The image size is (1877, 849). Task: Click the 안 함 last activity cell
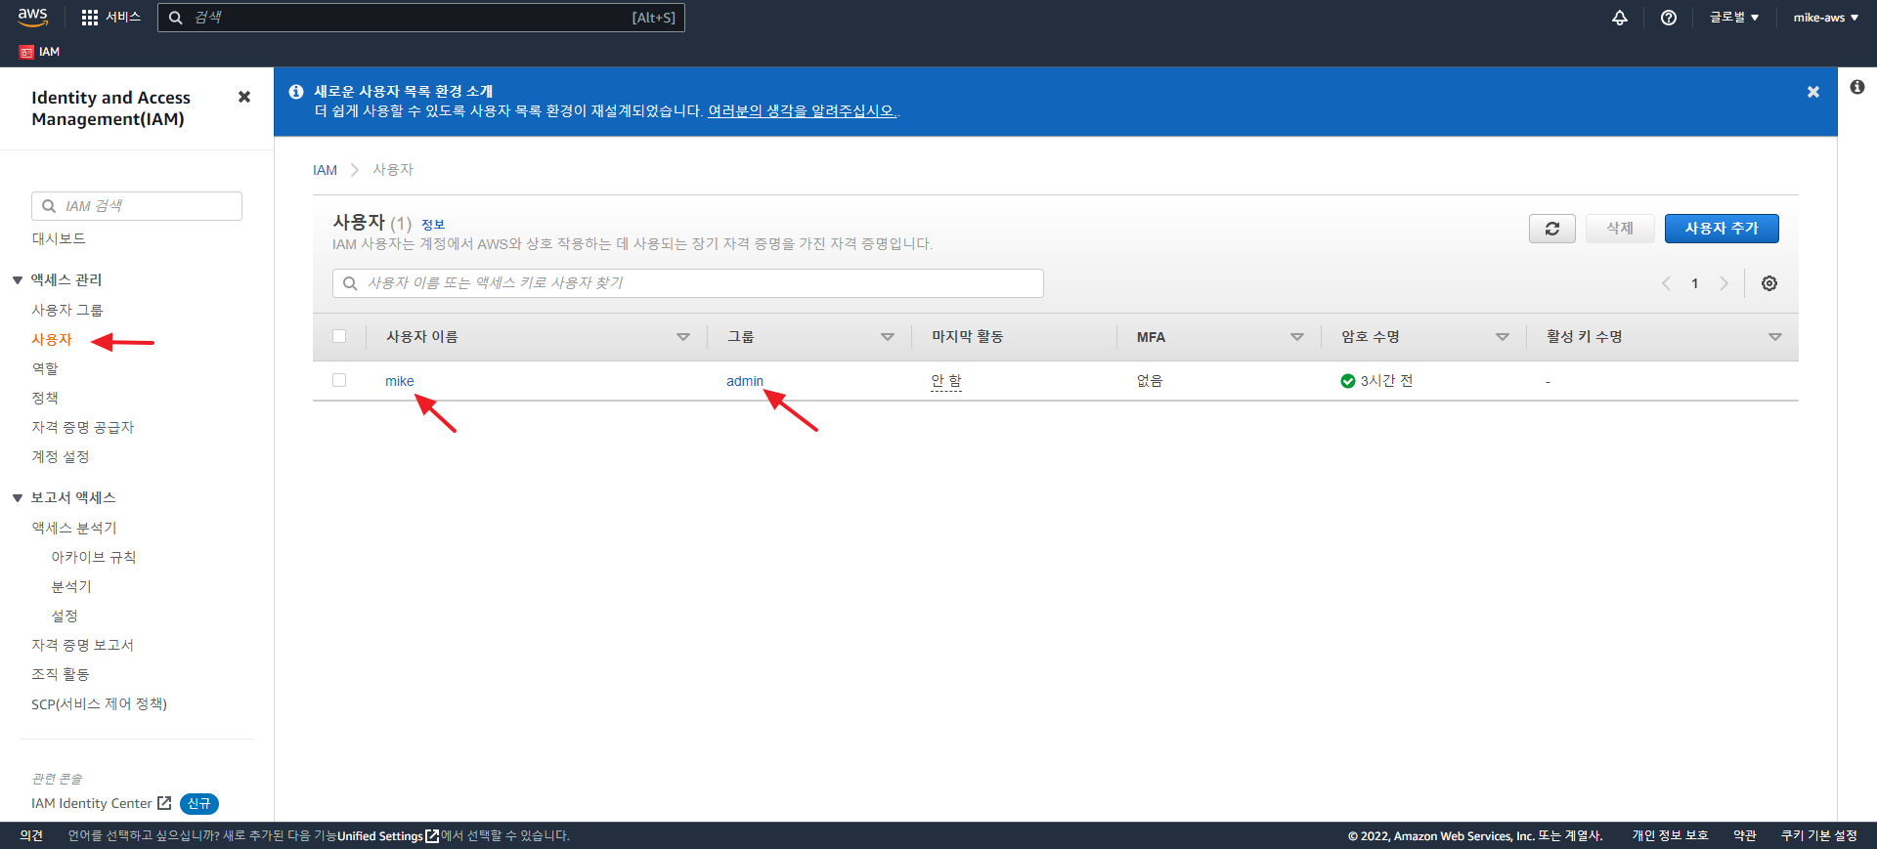(x=946, y=381)
